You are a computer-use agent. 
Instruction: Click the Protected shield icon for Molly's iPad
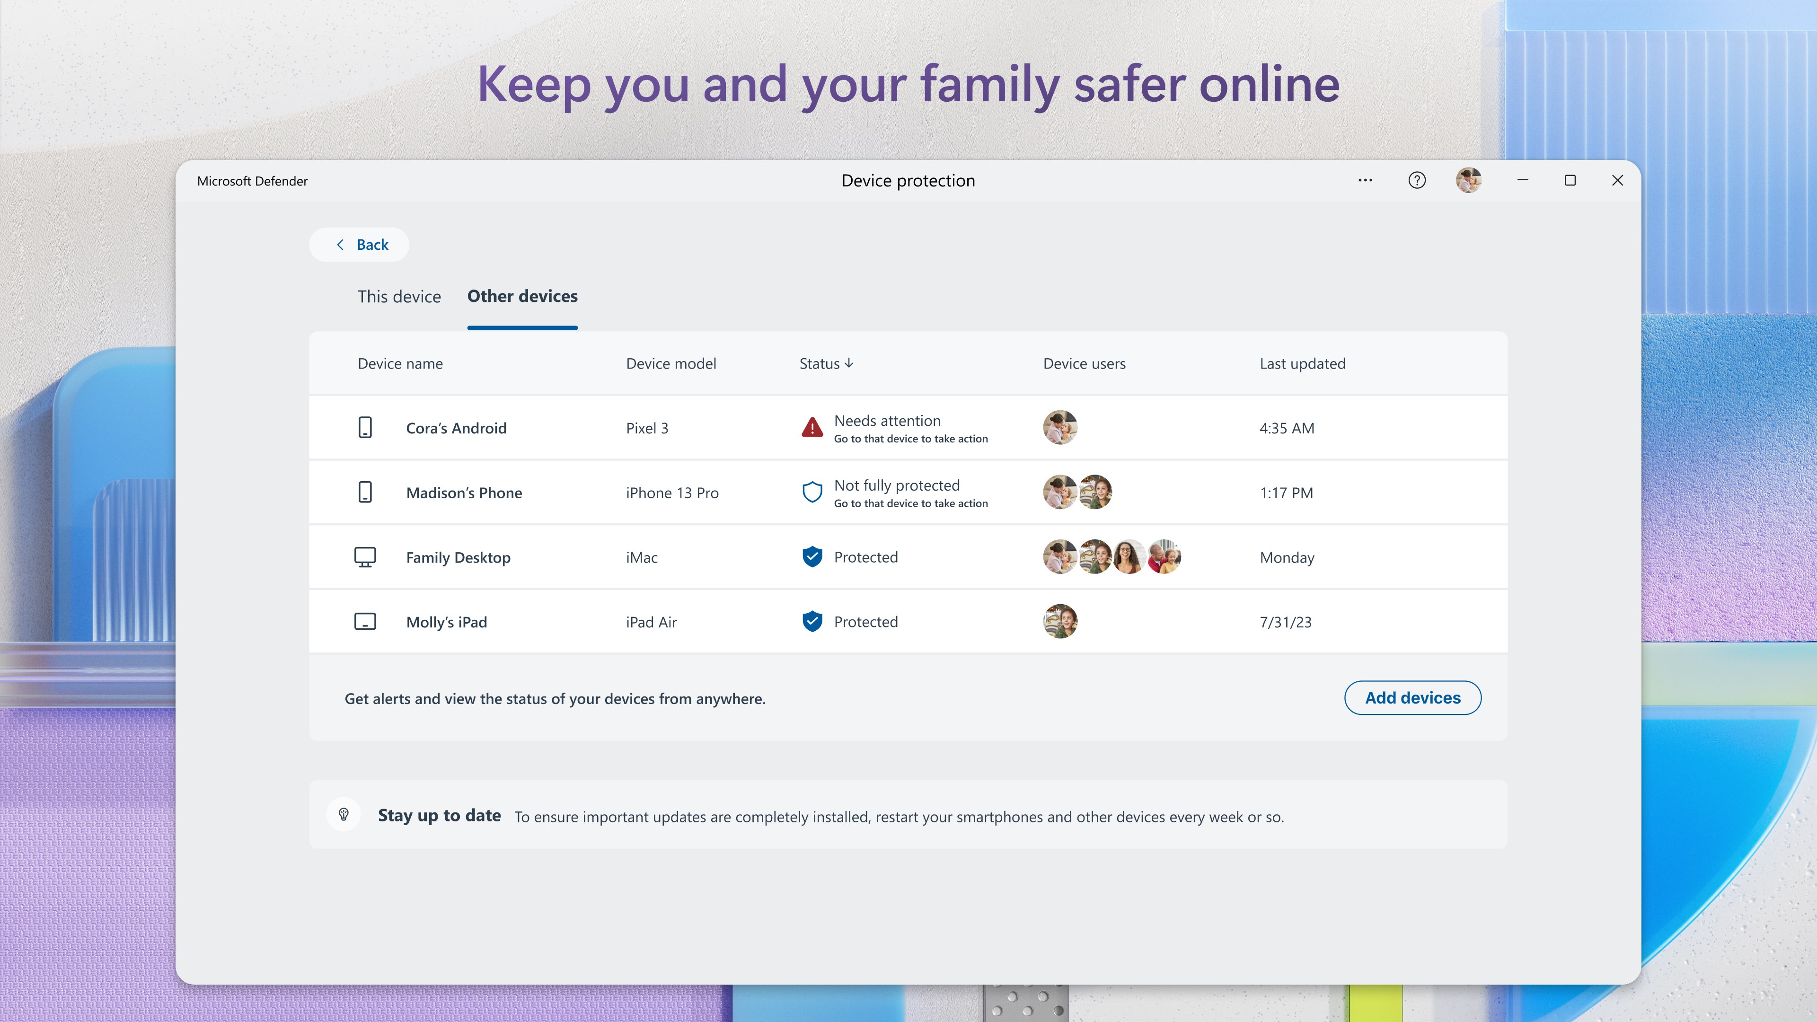(812, 621)
